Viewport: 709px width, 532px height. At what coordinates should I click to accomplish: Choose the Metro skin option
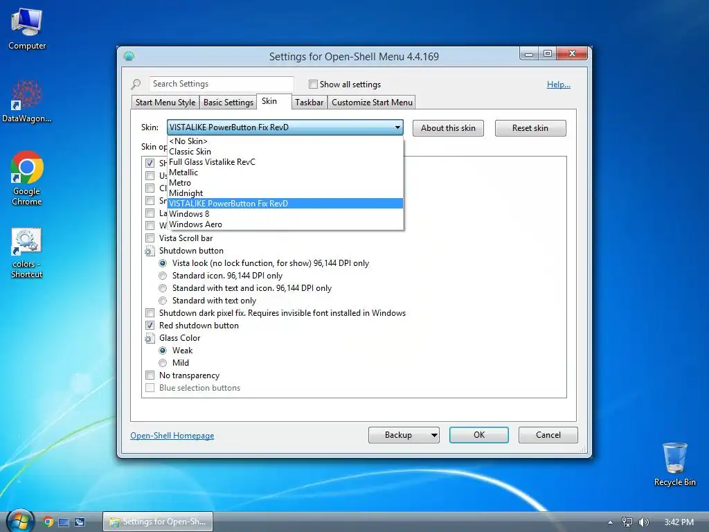(x=285, y=183)
